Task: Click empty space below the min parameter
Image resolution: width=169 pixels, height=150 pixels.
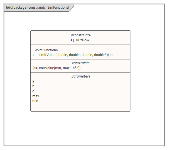Action: click(80, 107)
